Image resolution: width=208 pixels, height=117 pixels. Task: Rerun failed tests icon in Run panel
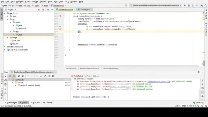point(6,80)
